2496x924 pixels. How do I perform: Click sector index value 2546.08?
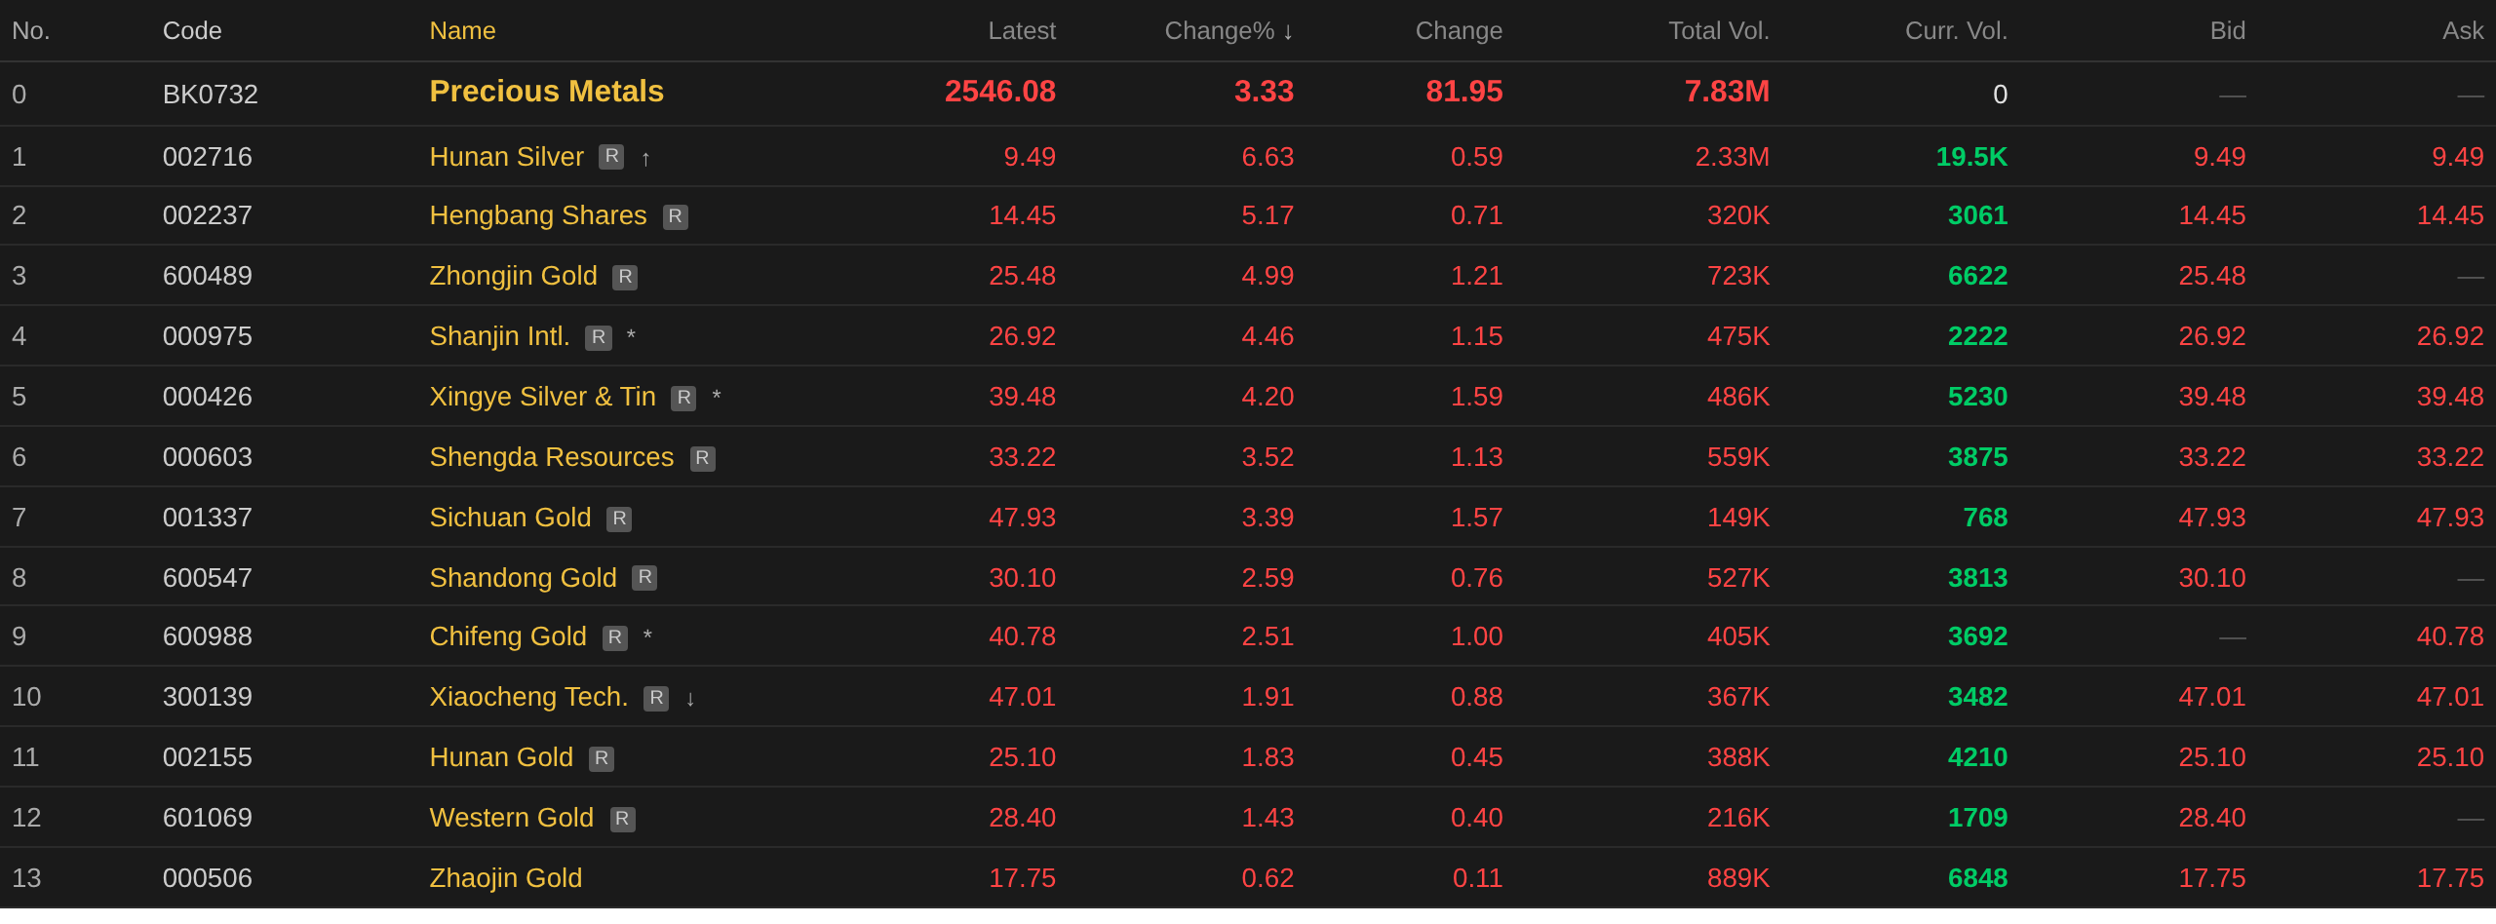pos(1000,92)
